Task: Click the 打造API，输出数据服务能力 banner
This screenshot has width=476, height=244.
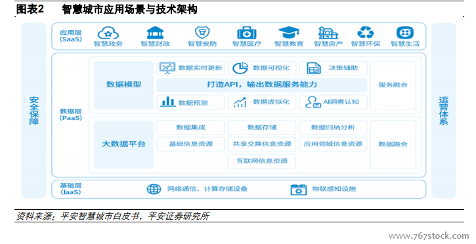Action: coord(262,85)
